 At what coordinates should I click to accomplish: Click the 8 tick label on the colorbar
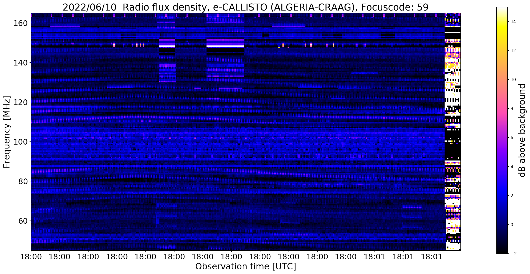point(512,109)
